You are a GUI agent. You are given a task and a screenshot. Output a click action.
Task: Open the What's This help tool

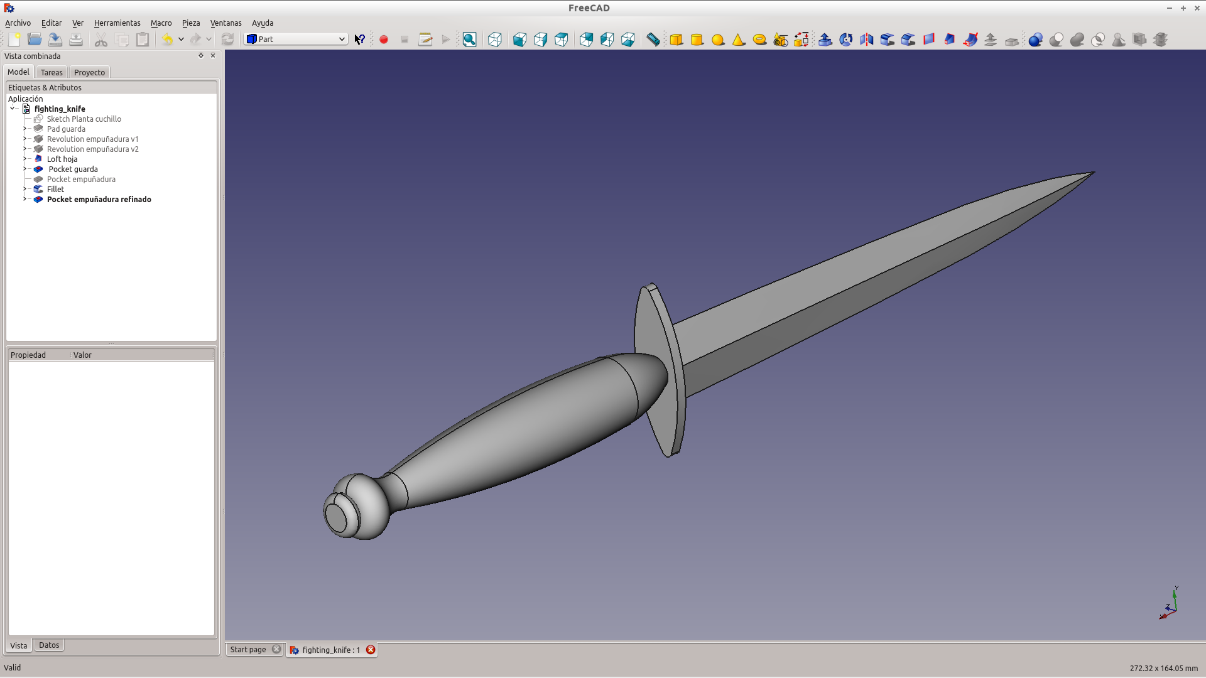click(x=360, y=40)
